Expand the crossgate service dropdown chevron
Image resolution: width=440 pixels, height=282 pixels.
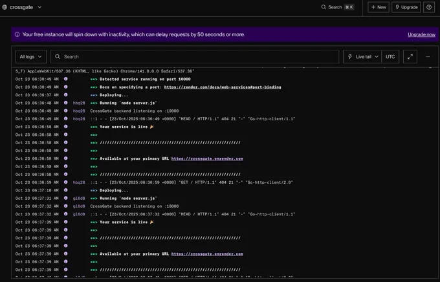[x=39, y=7]
